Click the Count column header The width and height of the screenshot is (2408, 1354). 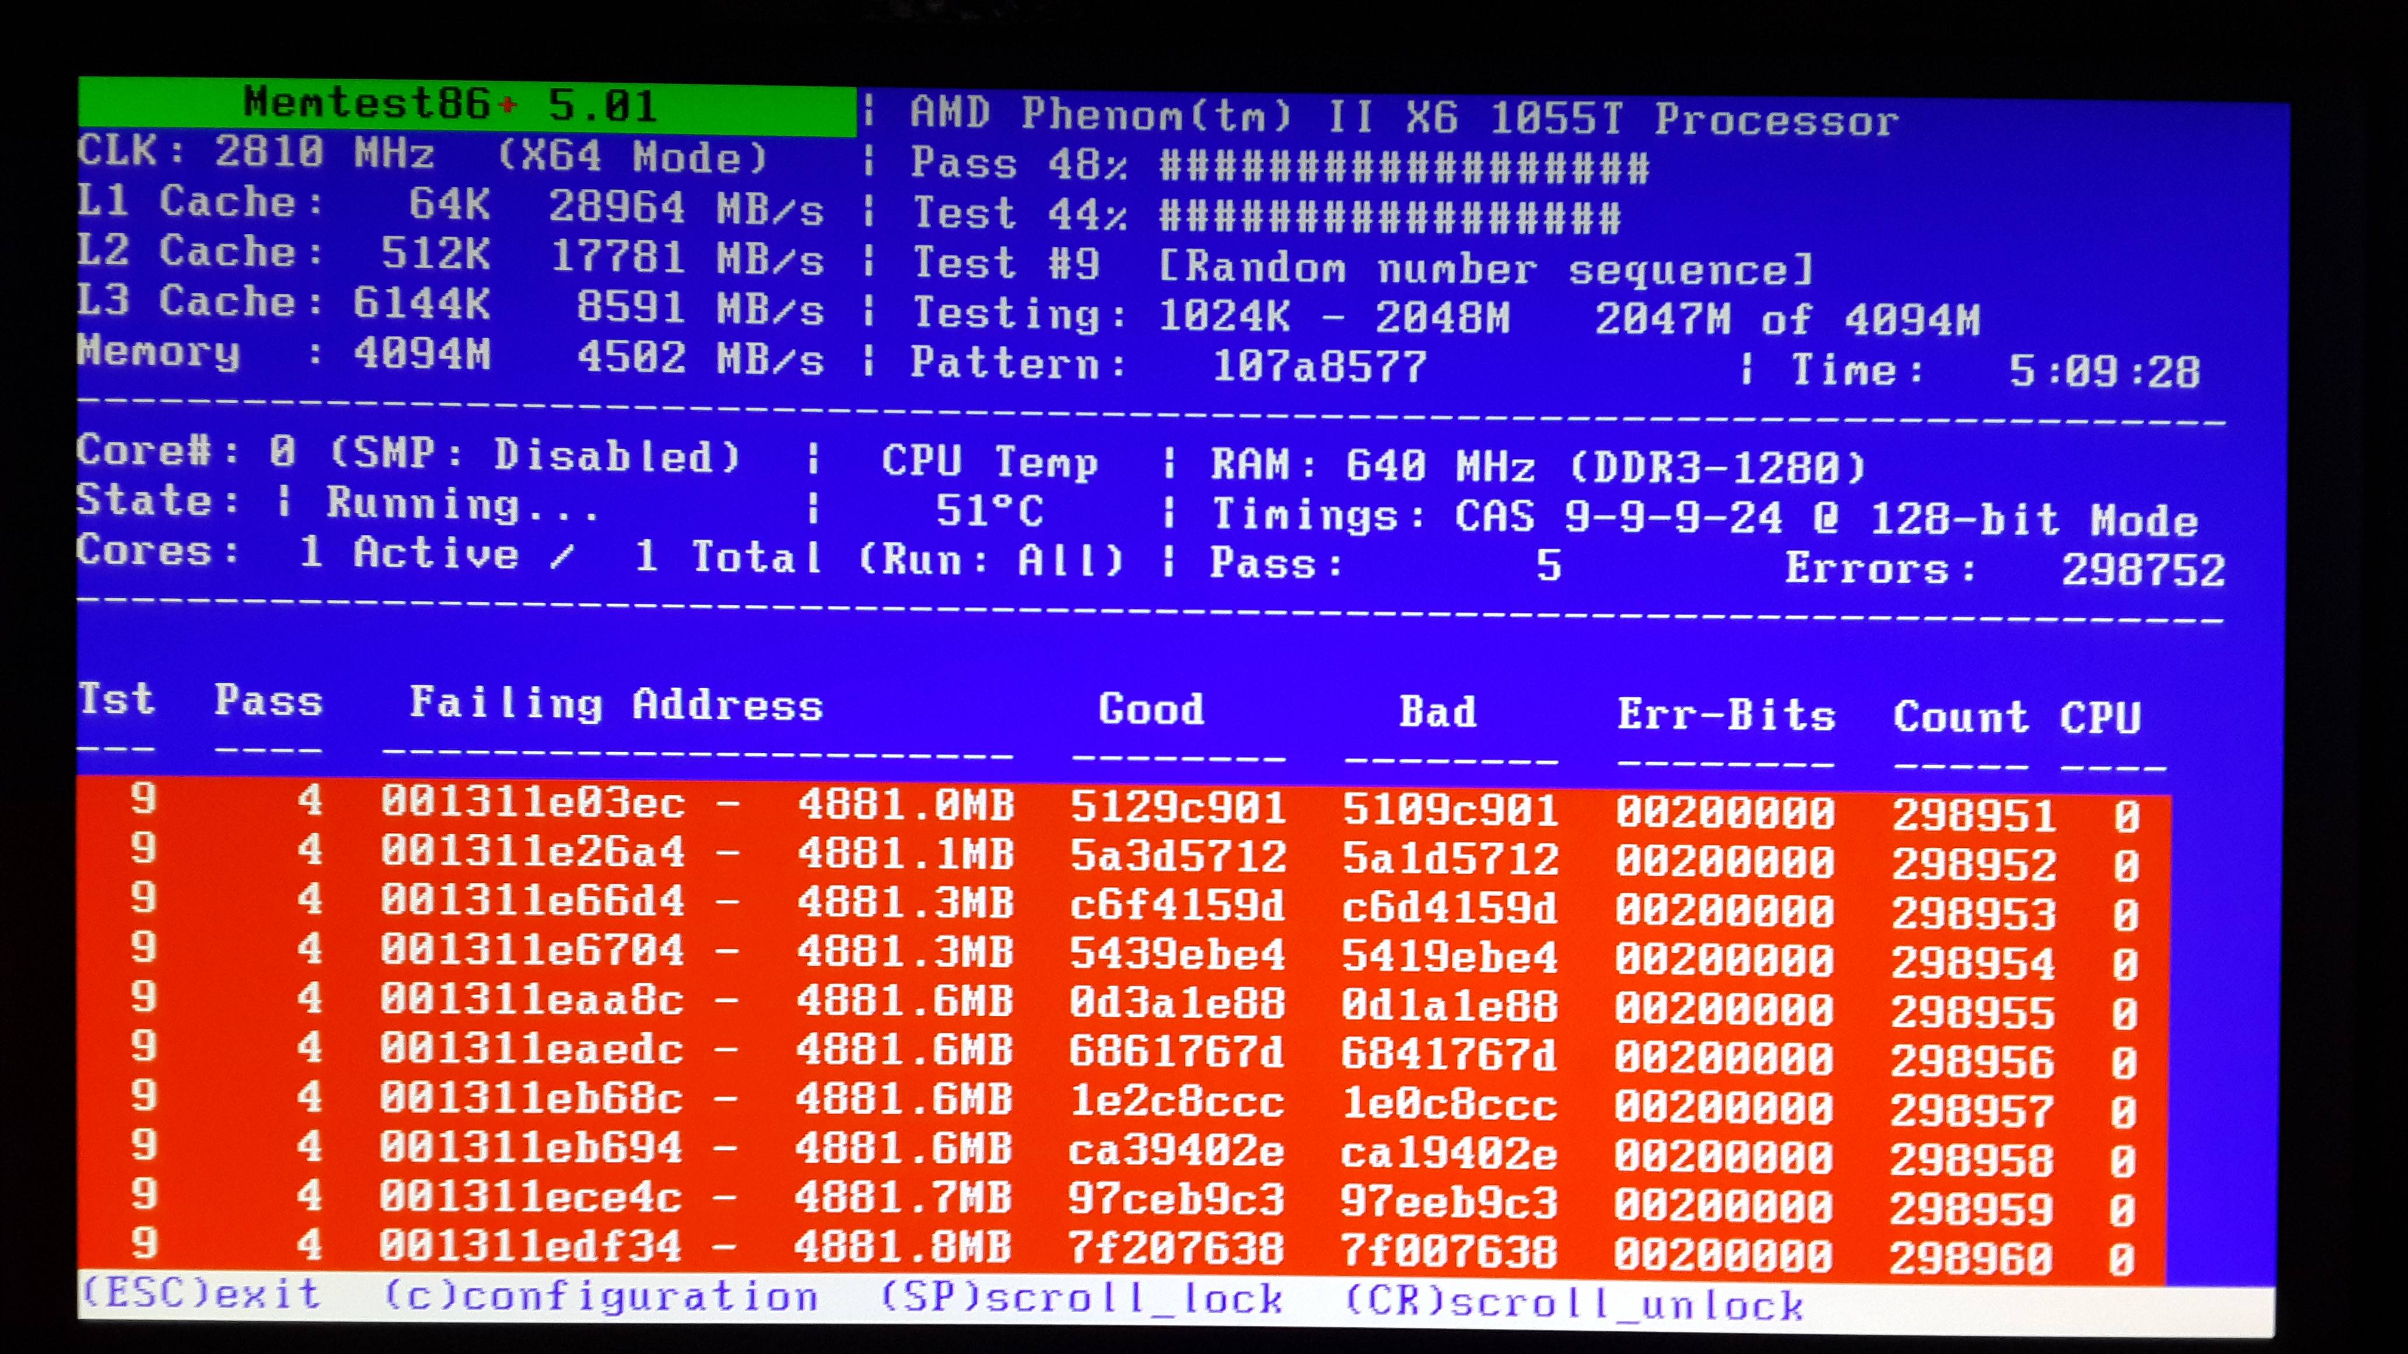(x=1961, y=718)
